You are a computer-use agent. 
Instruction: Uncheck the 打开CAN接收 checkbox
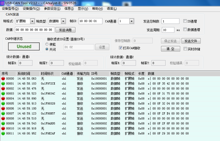click(x=120, y=48)
